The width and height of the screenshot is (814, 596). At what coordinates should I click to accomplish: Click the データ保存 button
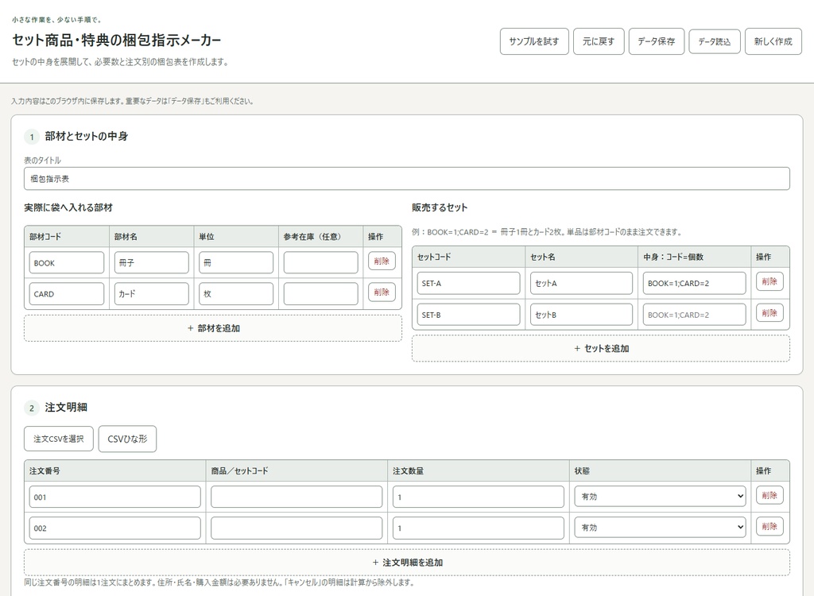[x=656, y=41]
